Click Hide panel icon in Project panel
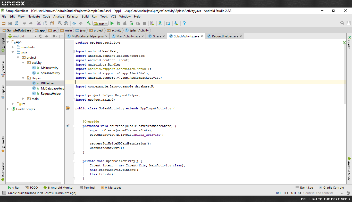 [x=61, y=36]
